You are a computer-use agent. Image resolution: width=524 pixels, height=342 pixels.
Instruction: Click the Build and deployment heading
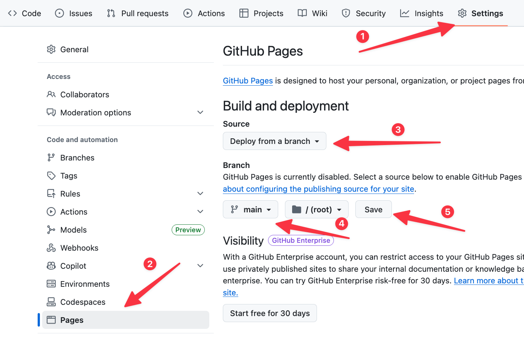coord(286,106)
